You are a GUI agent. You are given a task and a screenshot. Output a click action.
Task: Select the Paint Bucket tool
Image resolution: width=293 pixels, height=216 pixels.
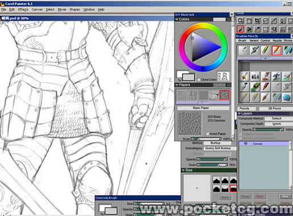249,29
